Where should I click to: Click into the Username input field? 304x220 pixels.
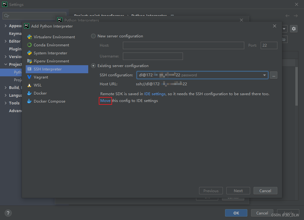(153, 56)
